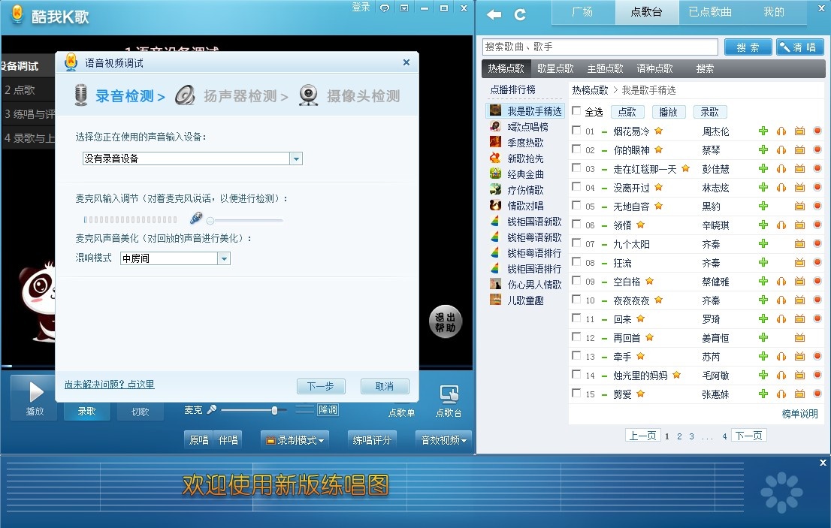
Task: Open the 音效视频 dropdown menu
Action: 443,439
